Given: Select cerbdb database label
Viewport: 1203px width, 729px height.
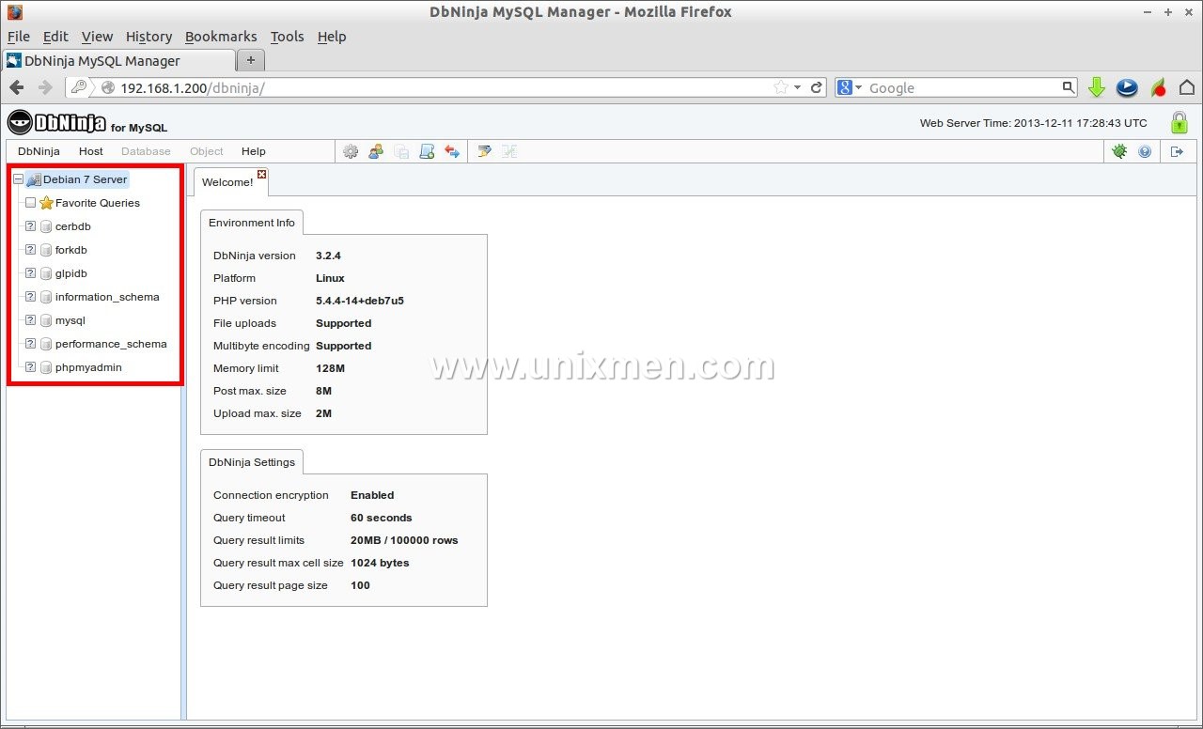Looking at the screenshot, I should coord(73,226).
